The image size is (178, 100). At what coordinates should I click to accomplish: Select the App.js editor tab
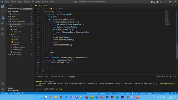[39, 6]
